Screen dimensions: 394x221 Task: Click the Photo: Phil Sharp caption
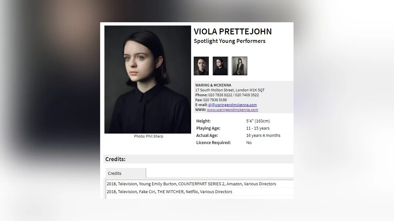click(148, 136)
